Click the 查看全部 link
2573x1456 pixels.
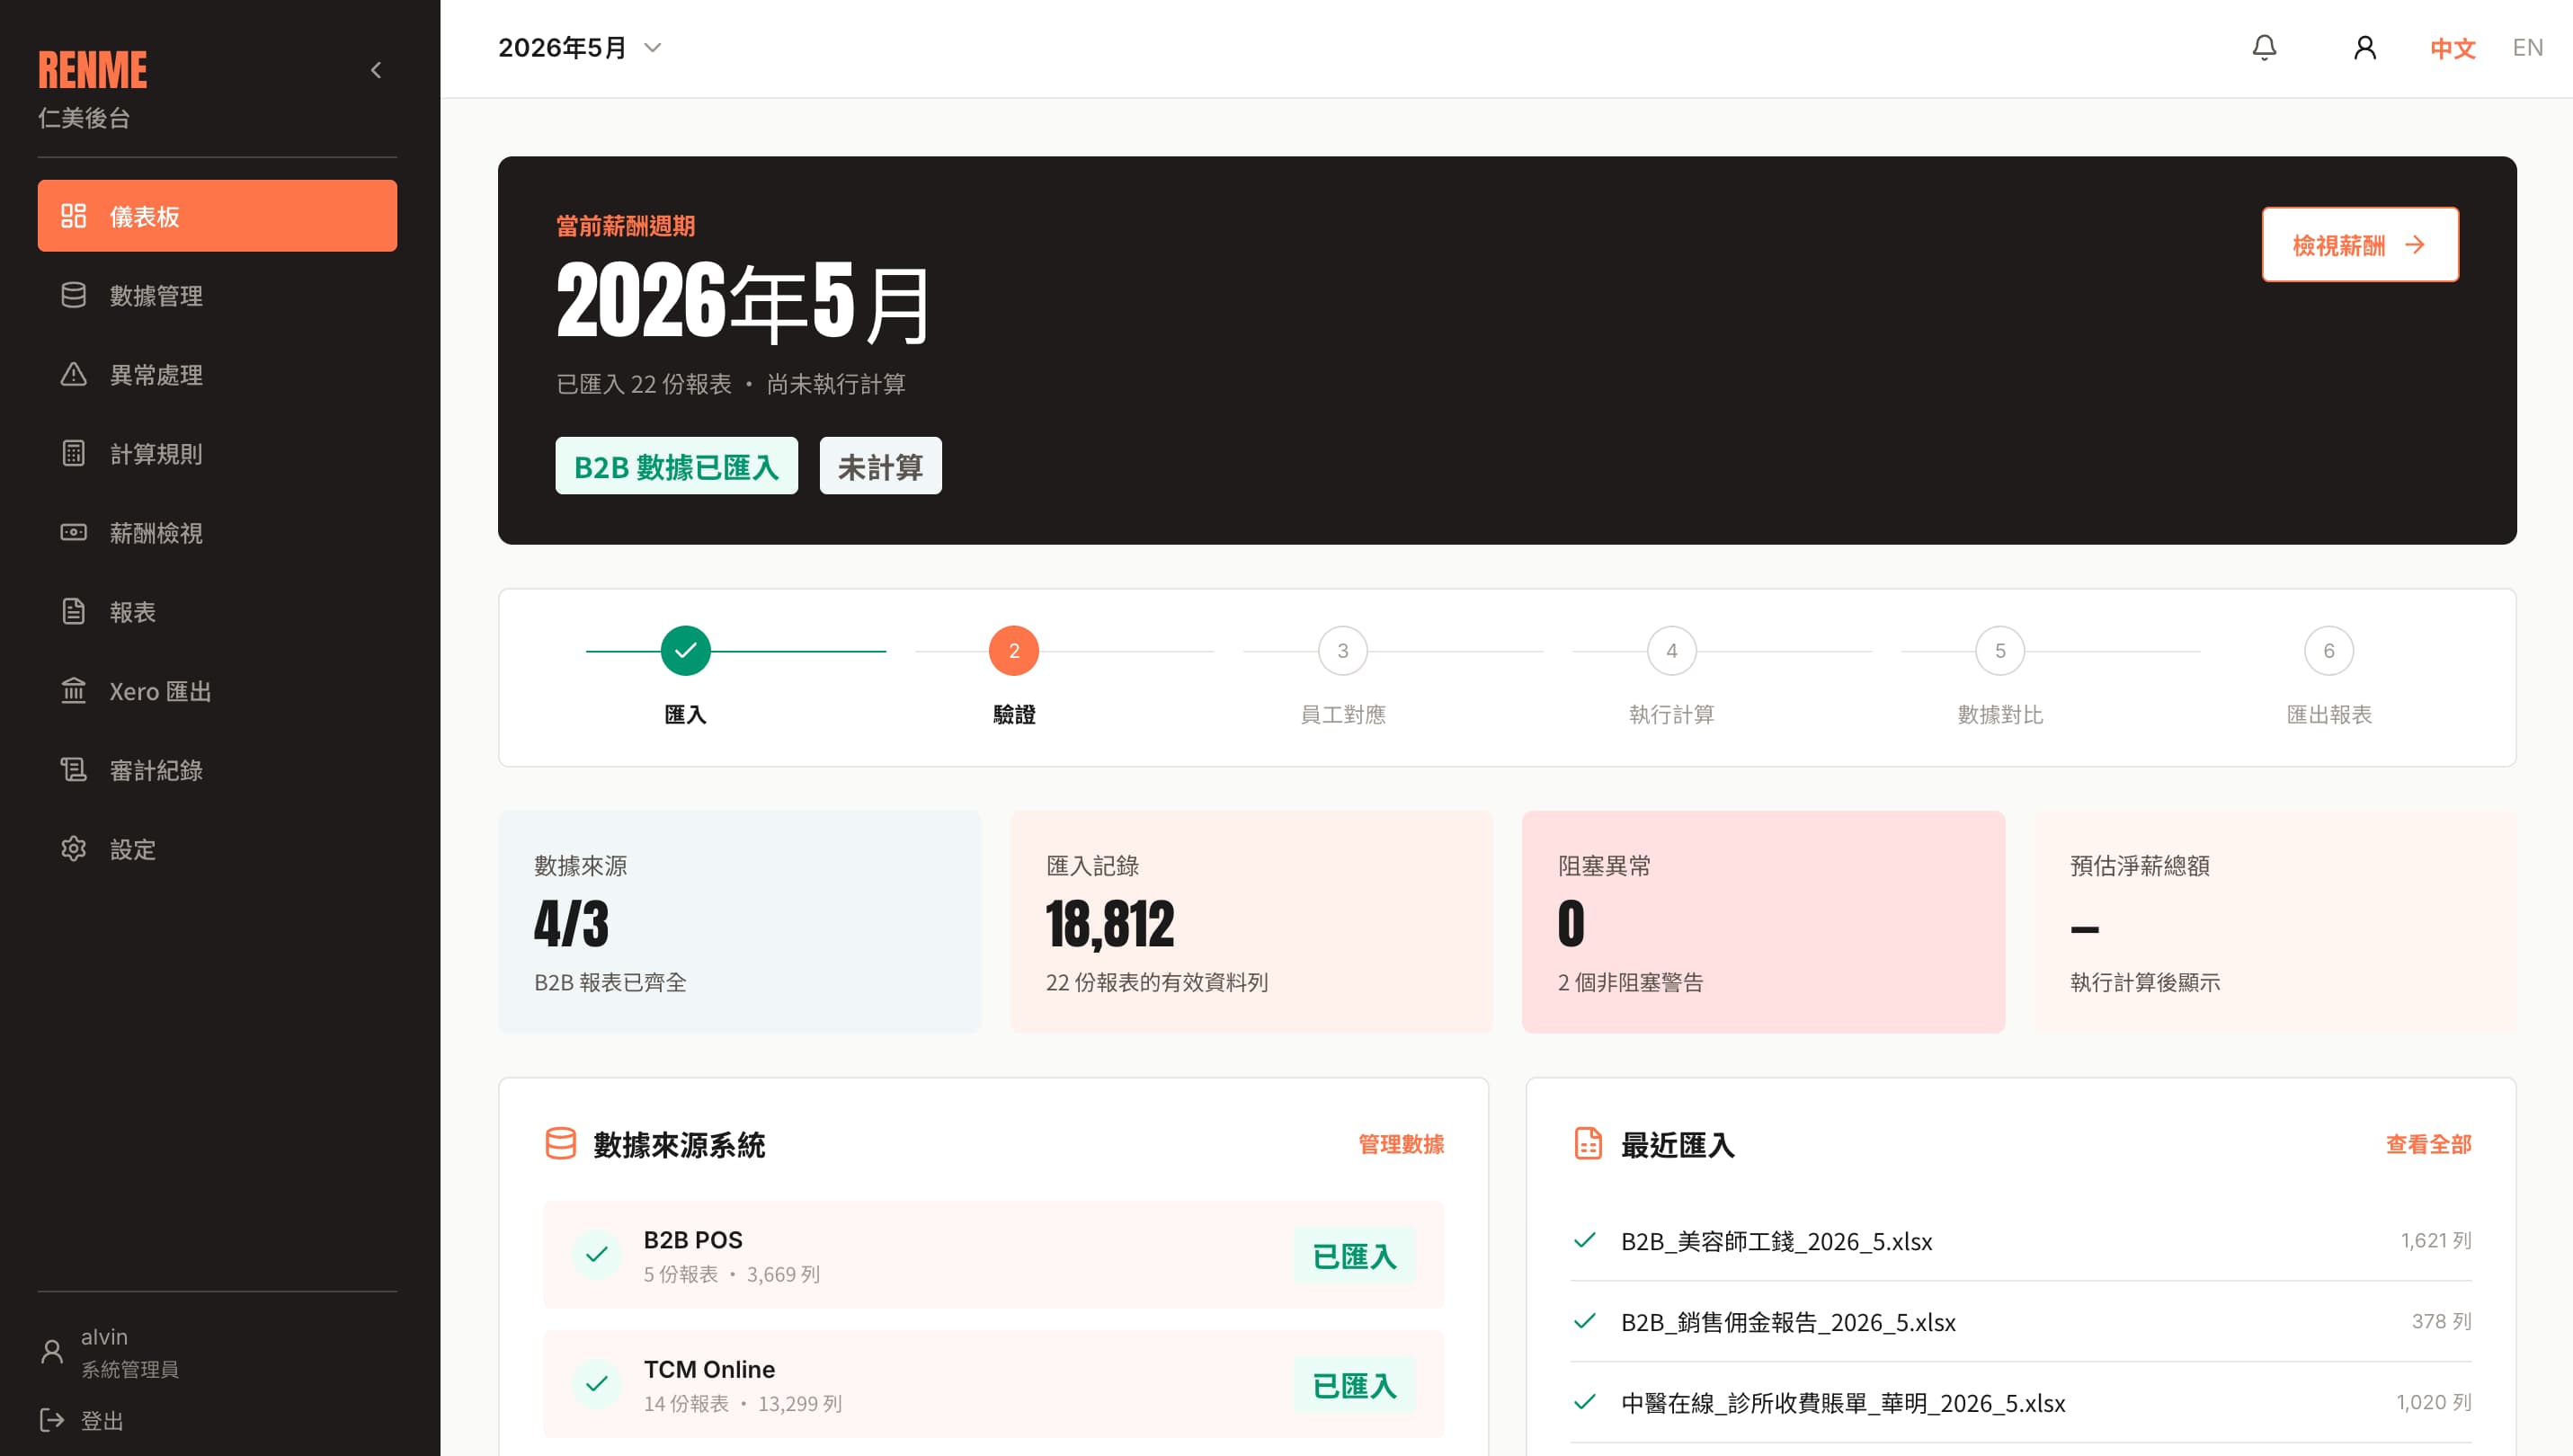[x=2428, y=1144]
